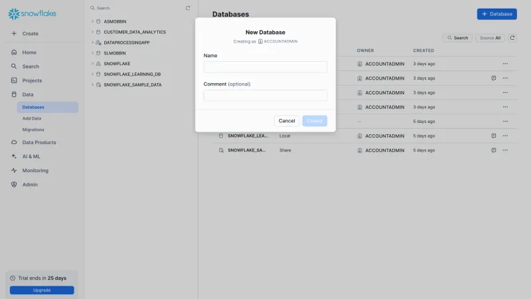The image size is (531, 299).
Task: Select SNOWFLAKE_SAMPLE_DATA in the tree
Action: pyautogui.click(x=133, y=84)
